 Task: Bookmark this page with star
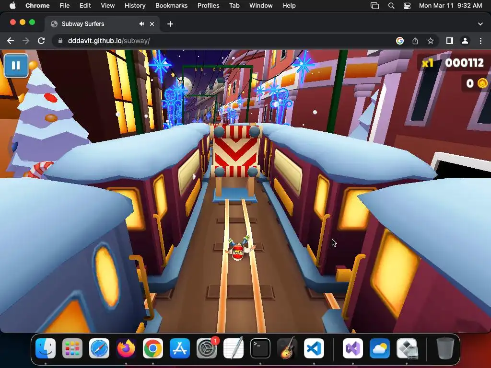click(x=431, y=41)
